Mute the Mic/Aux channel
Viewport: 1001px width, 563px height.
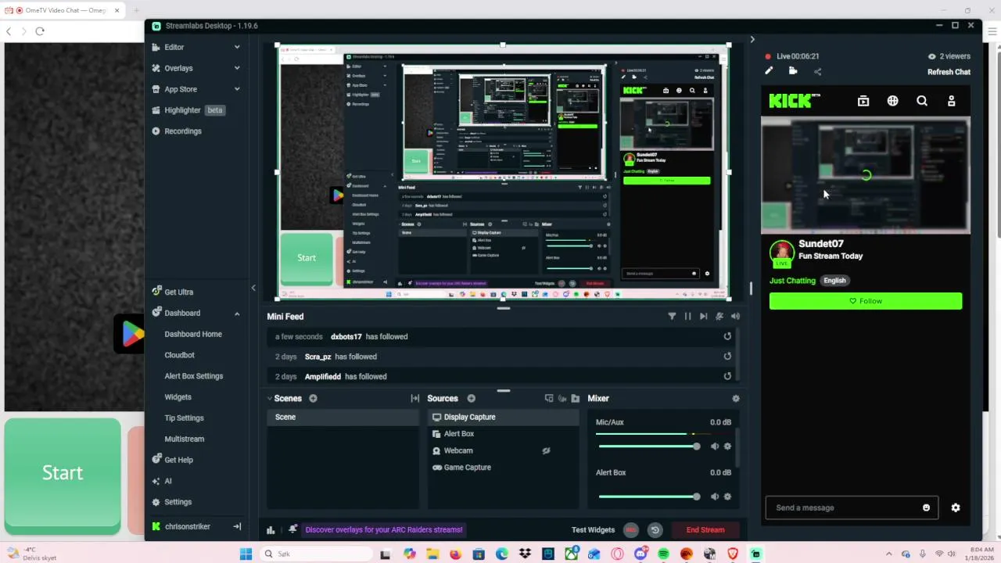click(714, 446)
